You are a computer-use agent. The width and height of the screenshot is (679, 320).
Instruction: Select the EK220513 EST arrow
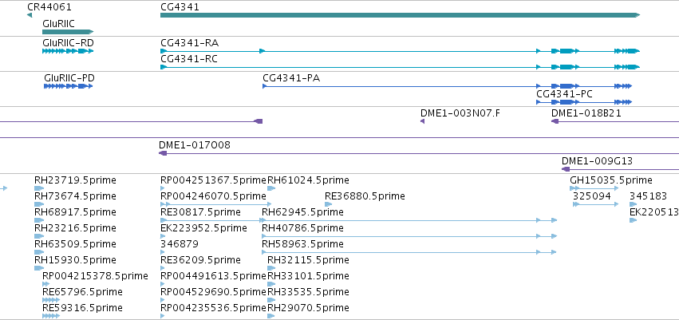click(x=633, y=220)
